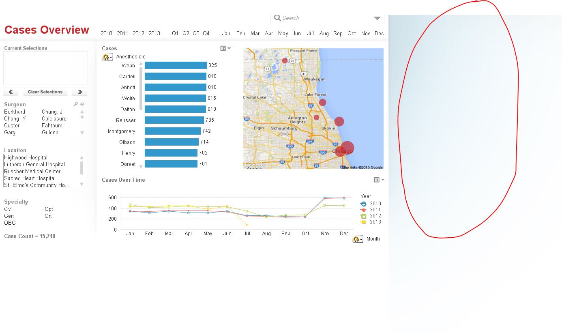
Task: Click the 2010 legend marker
Action: (x=363, y=204)
